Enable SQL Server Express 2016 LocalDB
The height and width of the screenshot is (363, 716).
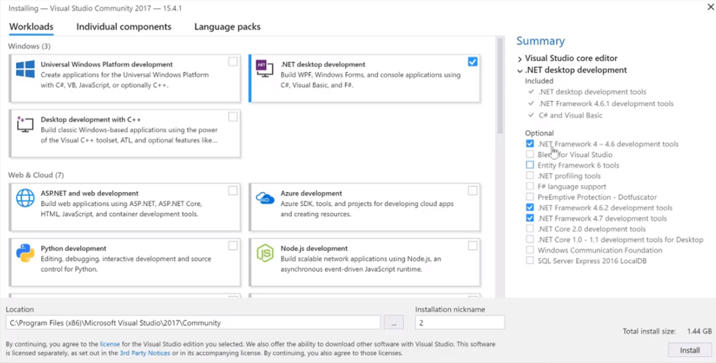point(530,260)
